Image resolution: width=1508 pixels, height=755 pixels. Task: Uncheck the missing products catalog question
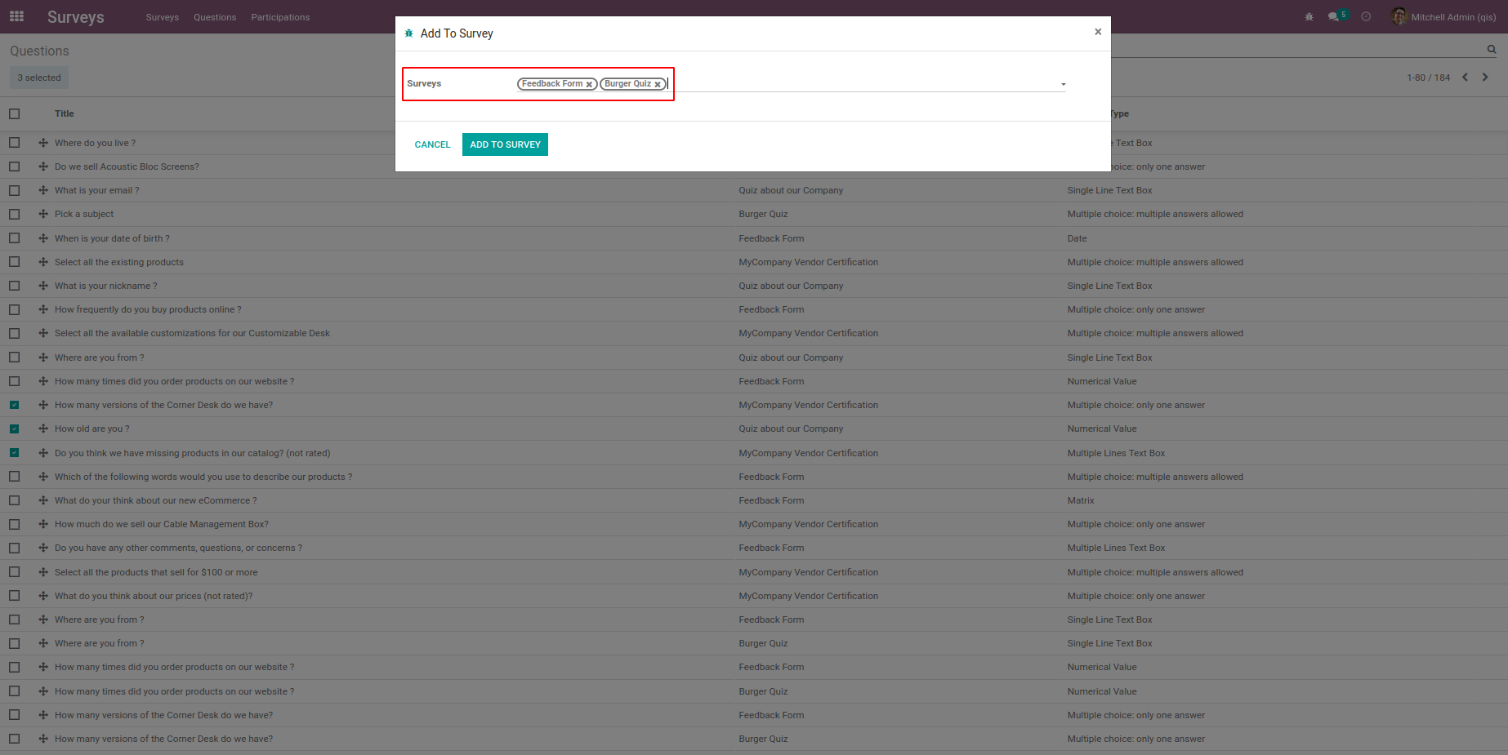pos(15,453)
